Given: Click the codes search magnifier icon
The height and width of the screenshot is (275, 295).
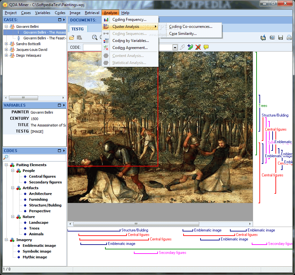Looking at the screenshot, I should tap(6, 157).
